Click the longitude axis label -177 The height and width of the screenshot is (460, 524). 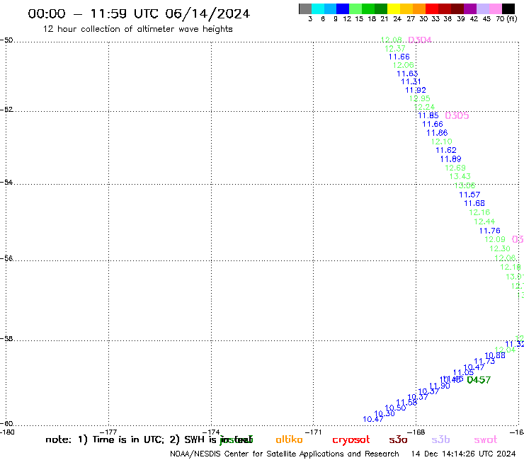tap(108, 432)
